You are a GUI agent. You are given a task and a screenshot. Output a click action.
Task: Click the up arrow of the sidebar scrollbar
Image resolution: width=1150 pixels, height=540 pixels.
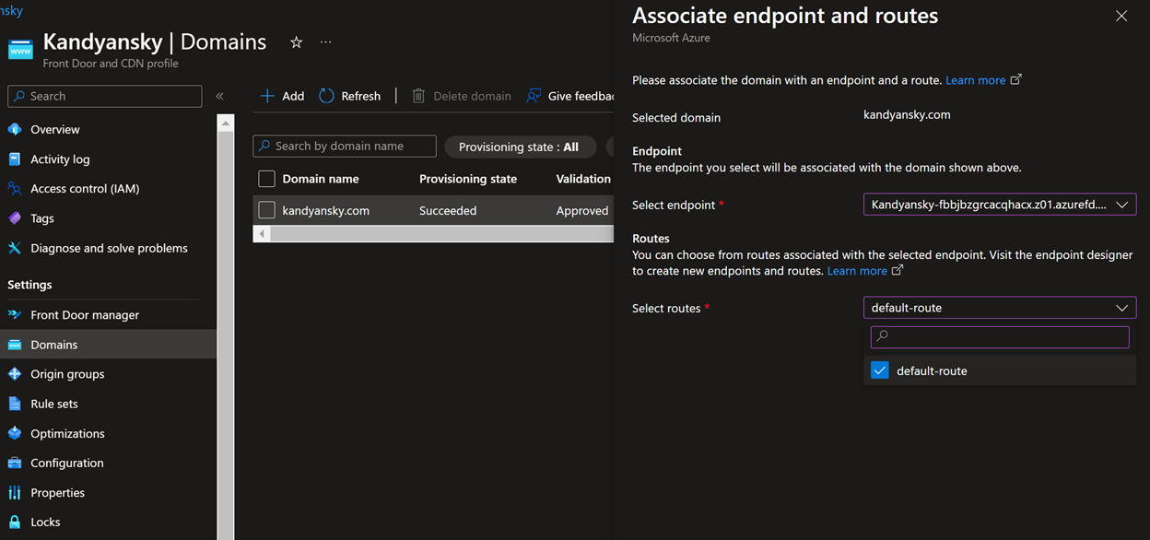point(227,123)
